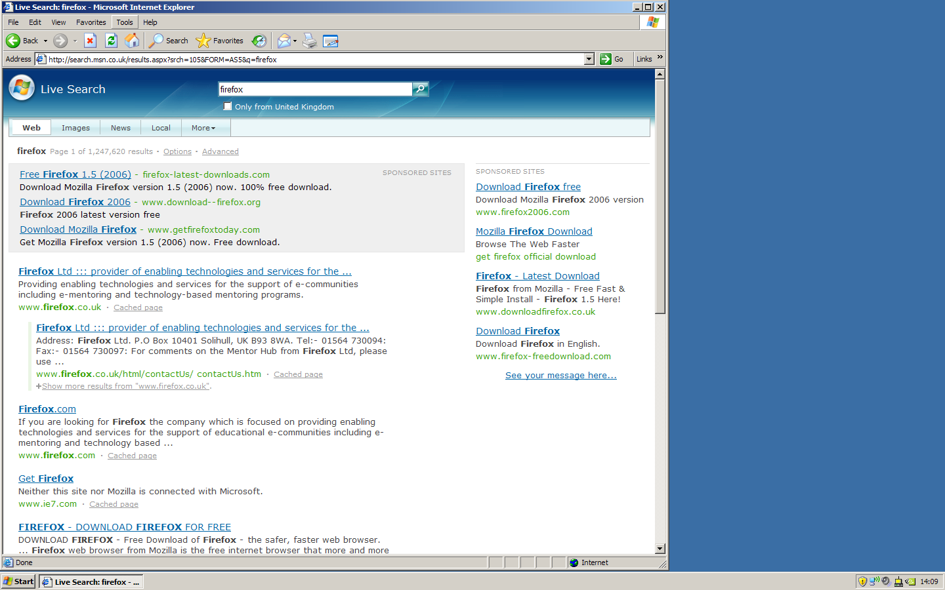945x590 pixels.
Task: Click the Edit page toolbar icon
Action: 331,41
